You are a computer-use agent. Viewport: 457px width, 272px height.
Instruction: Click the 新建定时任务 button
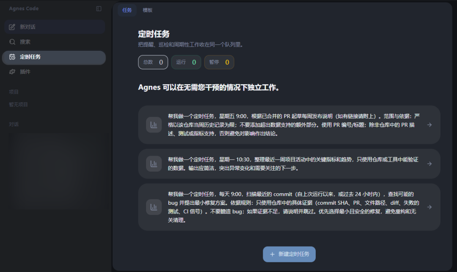pyautogui.click(x=289, y=254)
